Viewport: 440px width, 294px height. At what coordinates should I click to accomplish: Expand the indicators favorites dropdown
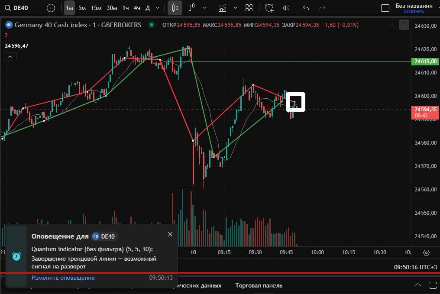(x=236, y=8)
